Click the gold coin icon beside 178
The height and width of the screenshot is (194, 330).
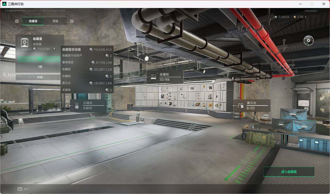295,17
